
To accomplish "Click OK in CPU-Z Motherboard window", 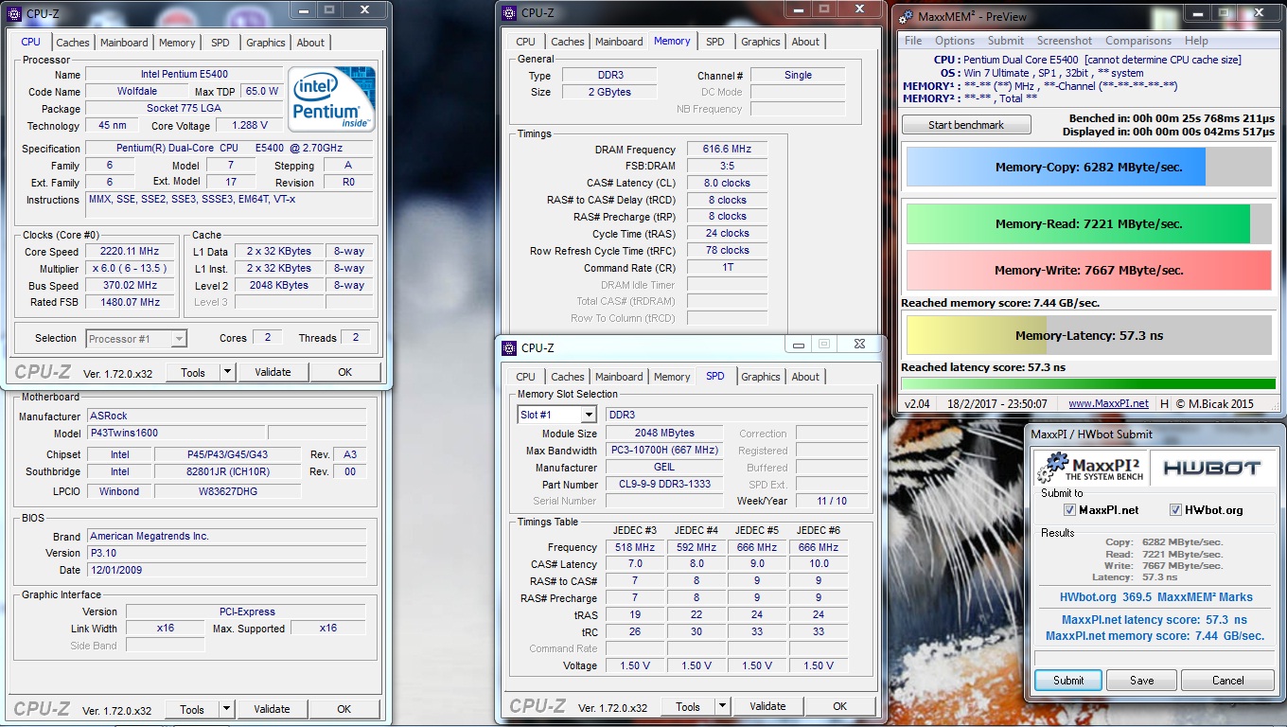I will [344, 709].
